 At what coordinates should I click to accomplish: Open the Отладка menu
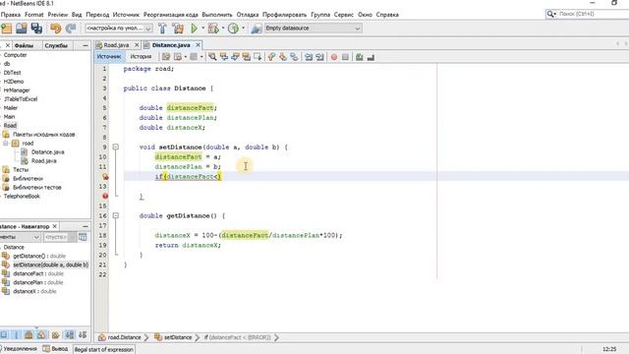tap(248, 15)
